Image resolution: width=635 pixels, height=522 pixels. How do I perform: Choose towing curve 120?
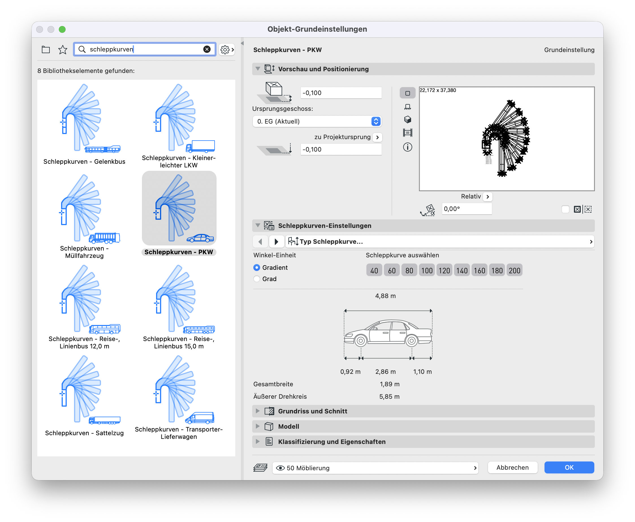[x=444, y=271]
